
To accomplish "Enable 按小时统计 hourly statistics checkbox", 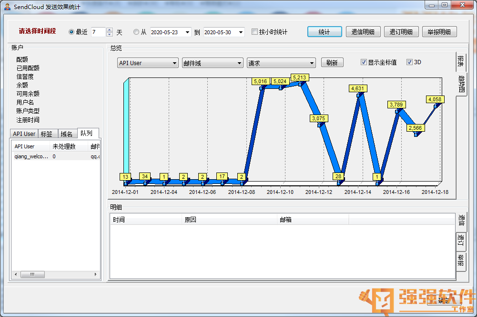I will coord(254,31).
